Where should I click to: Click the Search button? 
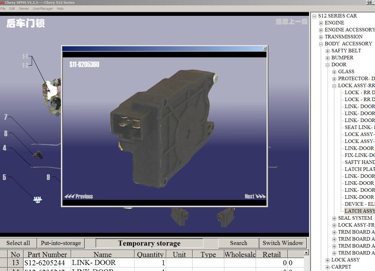pyautogui.click(x=239, y=243)
